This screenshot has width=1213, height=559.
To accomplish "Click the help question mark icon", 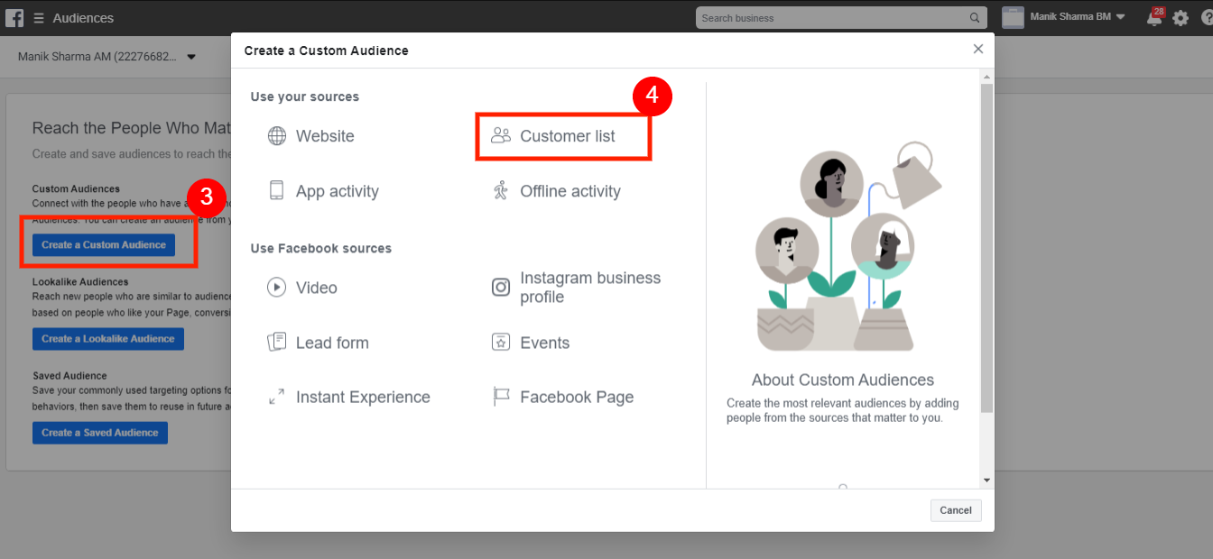I will coord(1207,18).
